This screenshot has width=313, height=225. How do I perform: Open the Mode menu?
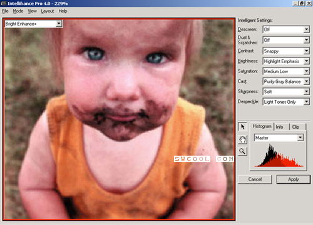pyautogui.click(x=18, y=11)
